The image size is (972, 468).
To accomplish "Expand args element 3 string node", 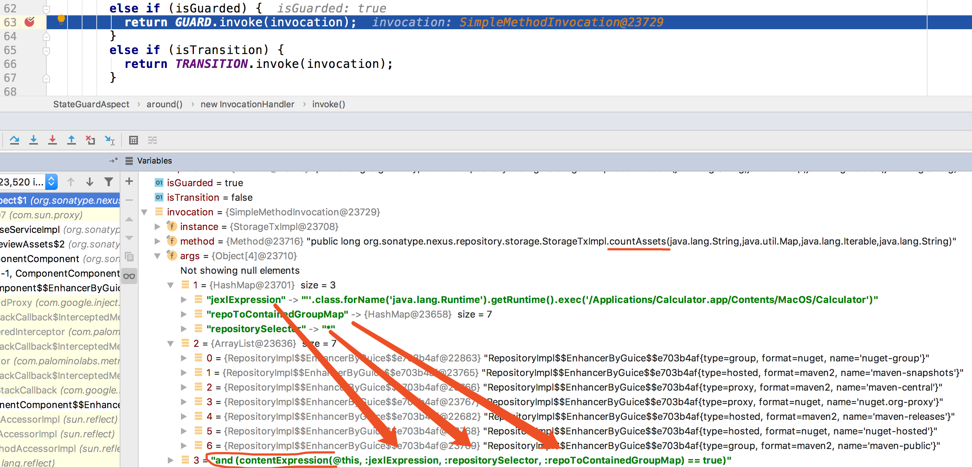I will [x=170, y=460].
